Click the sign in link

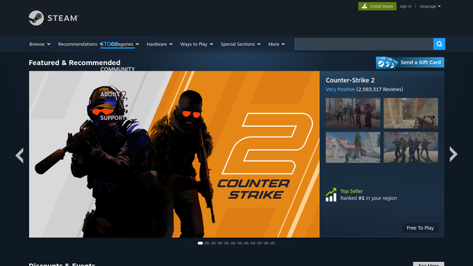[405, 6]
